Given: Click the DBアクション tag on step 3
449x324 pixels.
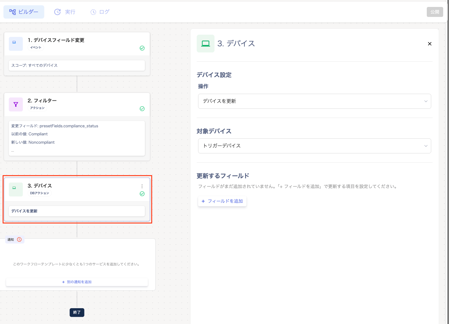Looking at the screenshot, I should point(39,193).
